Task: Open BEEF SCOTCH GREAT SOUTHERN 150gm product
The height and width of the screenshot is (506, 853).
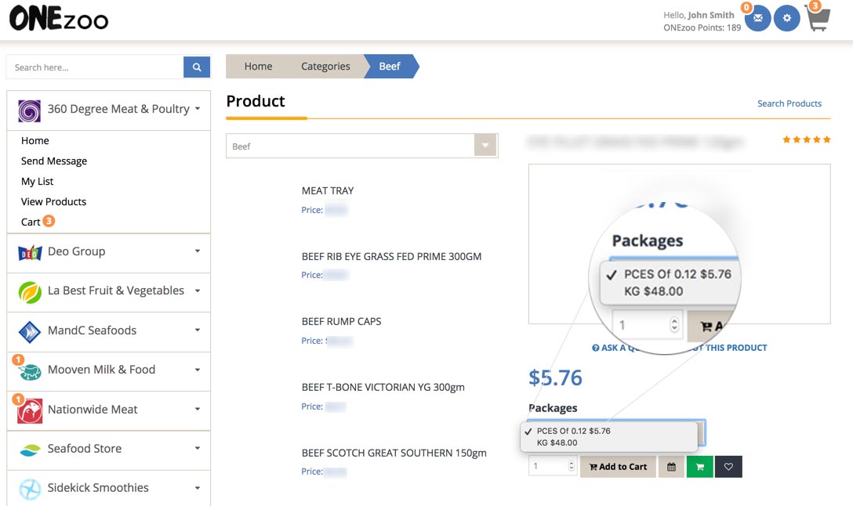Action: (x=394, y=453)
